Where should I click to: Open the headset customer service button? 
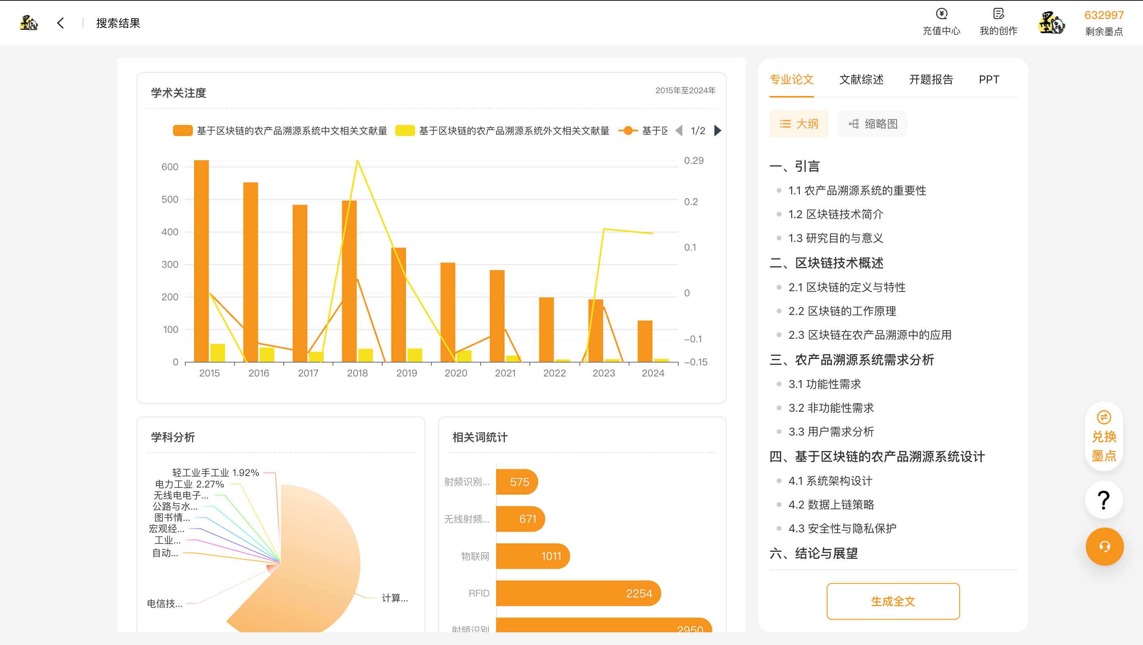(x=1104, y=547)
